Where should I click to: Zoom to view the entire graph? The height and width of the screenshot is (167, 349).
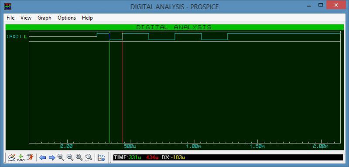pyautogui.click(x=79, y=157)
